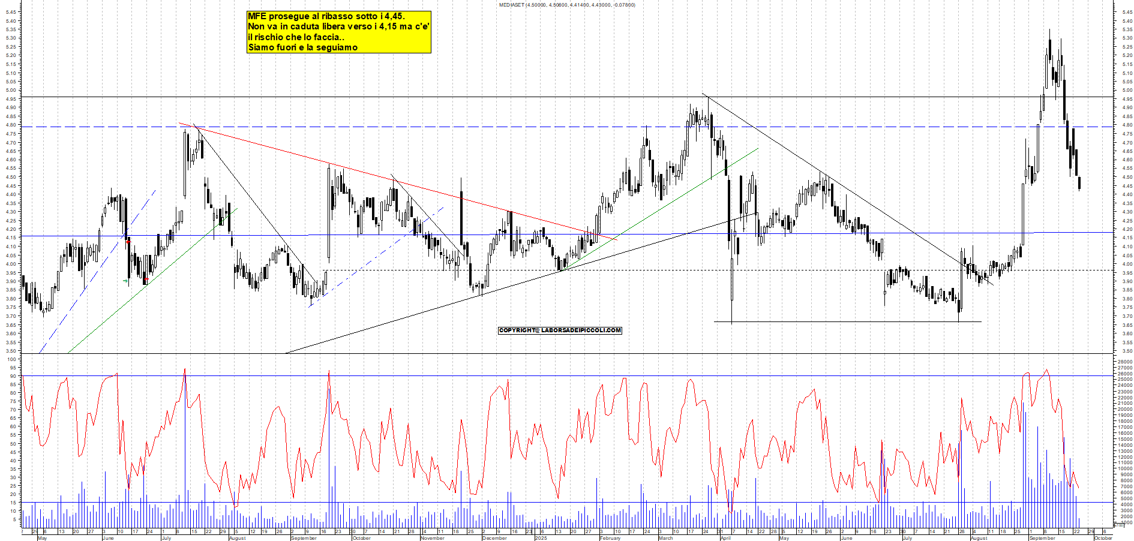Click '5.45' on the left price axis
The image size is (1134, 541).
pos(10,12)
